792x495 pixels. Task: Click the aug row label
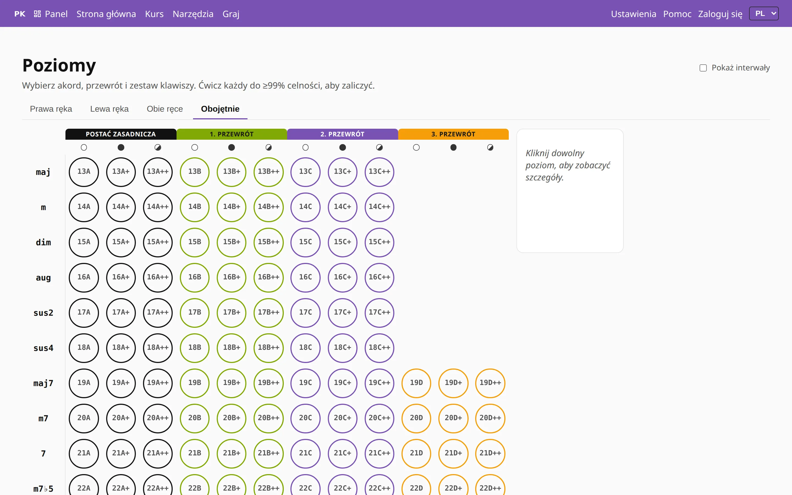pos(43,278)
